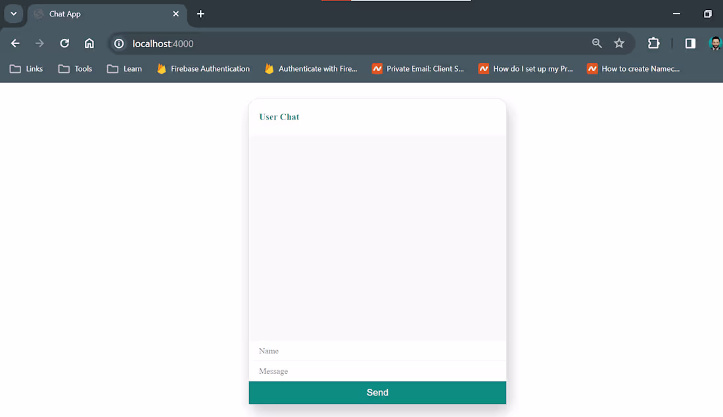Open the extensions puzzle icon

click(x=653, y=43)
